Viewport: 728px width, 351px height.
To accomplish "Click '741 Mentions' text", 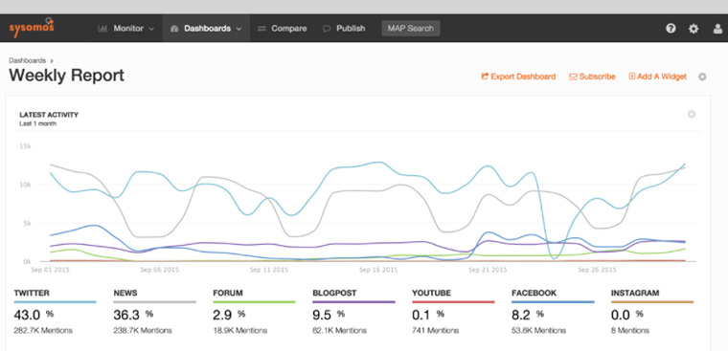I will tap(436, 331).
